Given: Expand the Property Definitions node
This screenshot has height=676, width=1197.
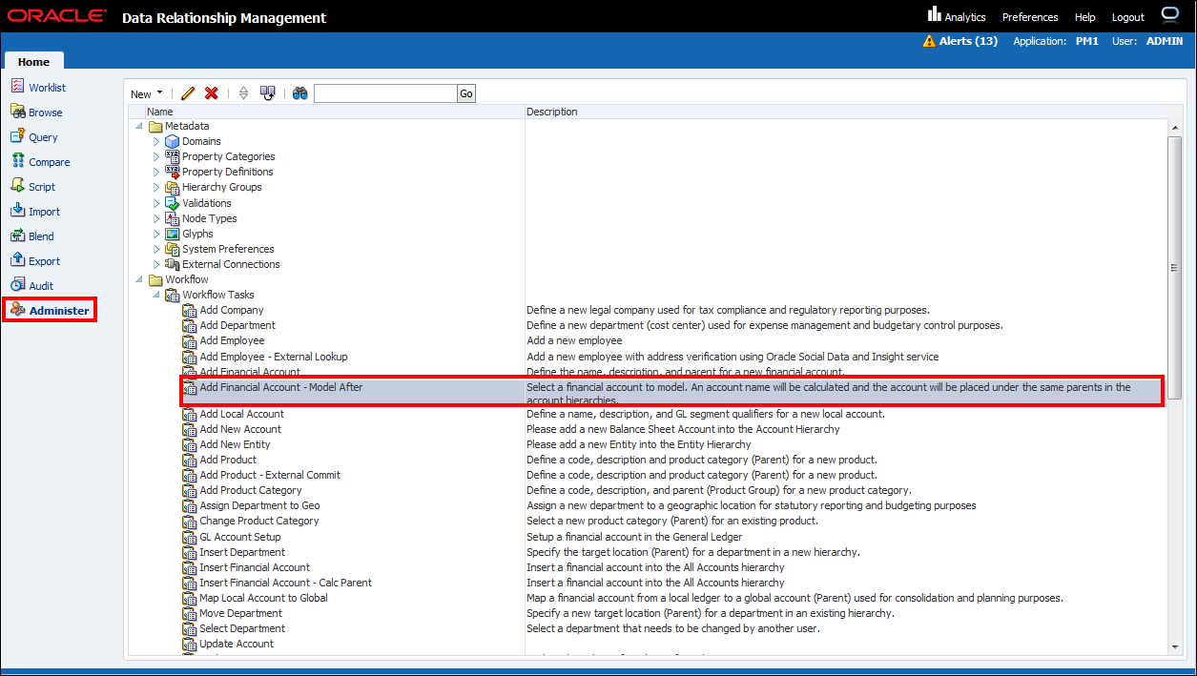Looking at the screenshot, I should point(157,172).
